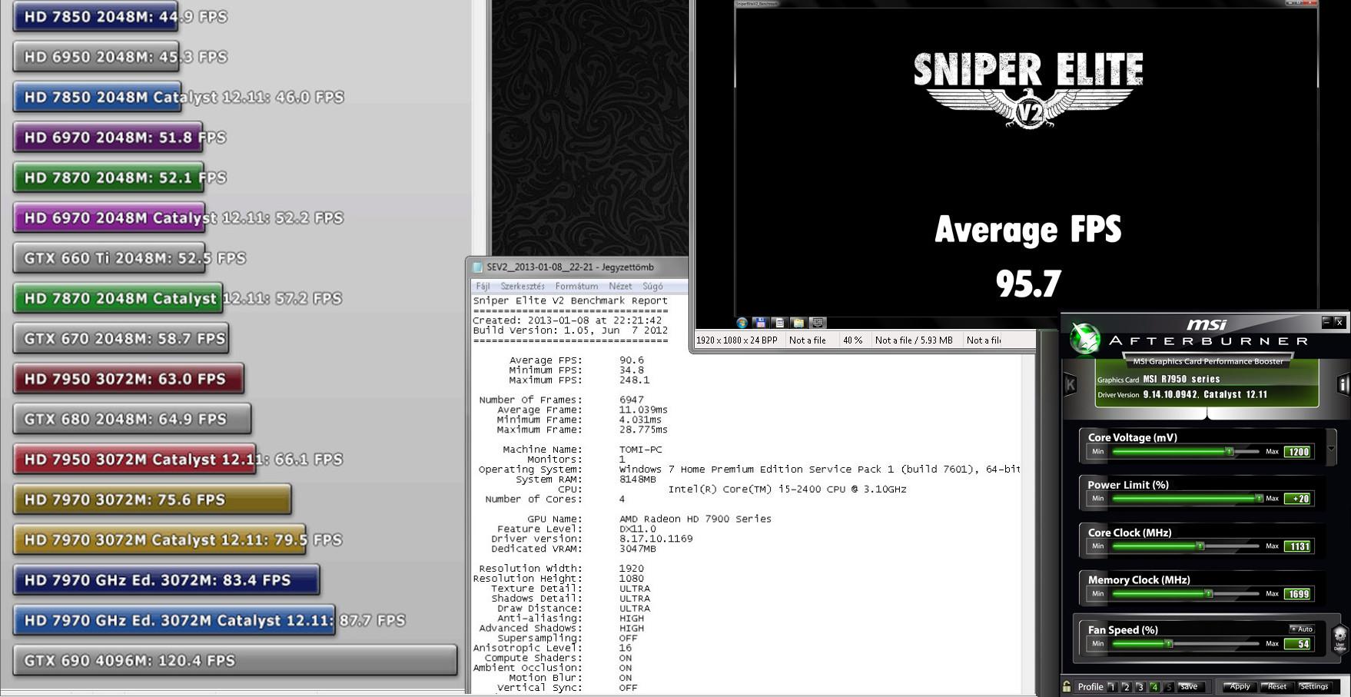Image resolution: width=1351 pixels, height=697 pixels.
Task: Click the HD 6950 2048M benchmark bar
Action: (x=96, y=57)
